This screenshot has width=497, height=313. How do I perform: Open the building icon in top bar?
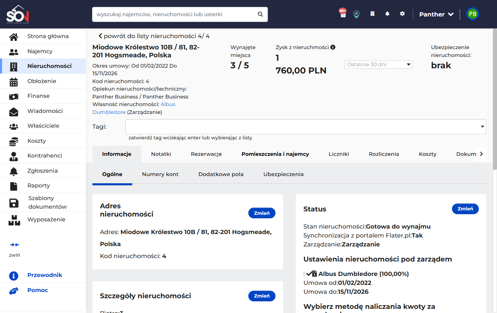click(372, 14)
